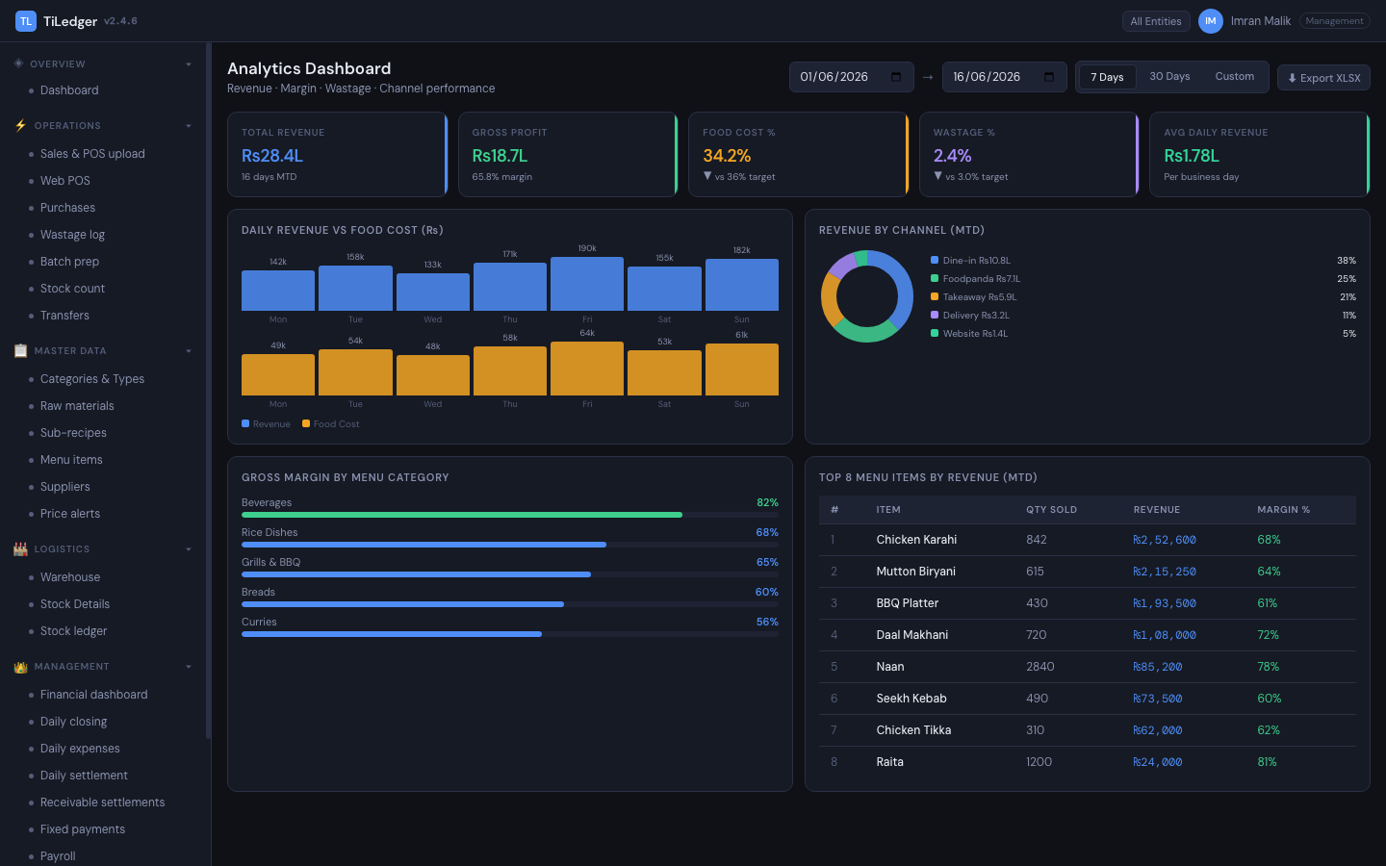The width and height of the screenshot is (1386, 866).
Task: Click the Overview section diamond icon
Action: (19, 64)
